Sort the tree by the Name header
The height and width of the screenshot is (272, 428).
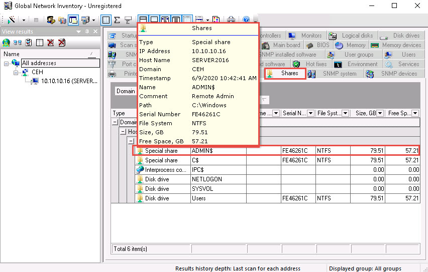(x=50, y=54)
